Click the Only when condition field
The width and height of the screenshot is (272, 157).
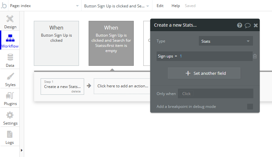215,94
